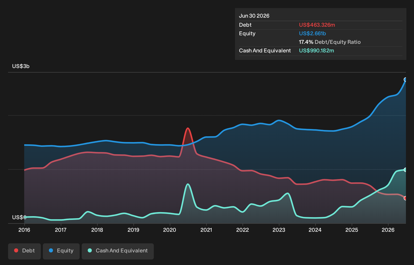Click the Cash And Equivalent tooltip label
The width and height of the screenshot is (414, 265).
pyautogui.click(x=265, y=51)
